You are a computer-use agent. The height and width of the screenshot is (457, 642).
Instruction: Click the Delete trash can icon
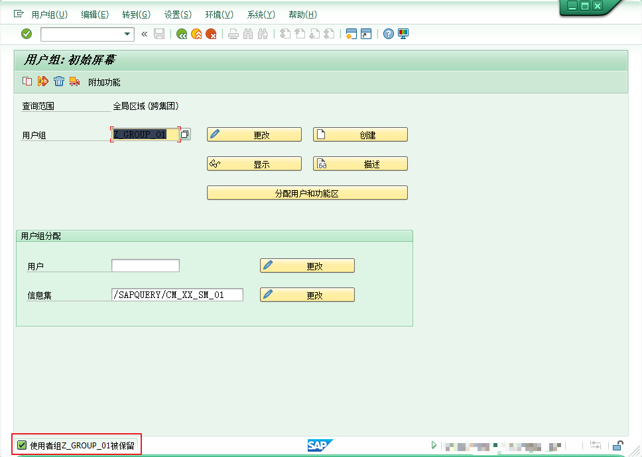click(x=59, y=81)
